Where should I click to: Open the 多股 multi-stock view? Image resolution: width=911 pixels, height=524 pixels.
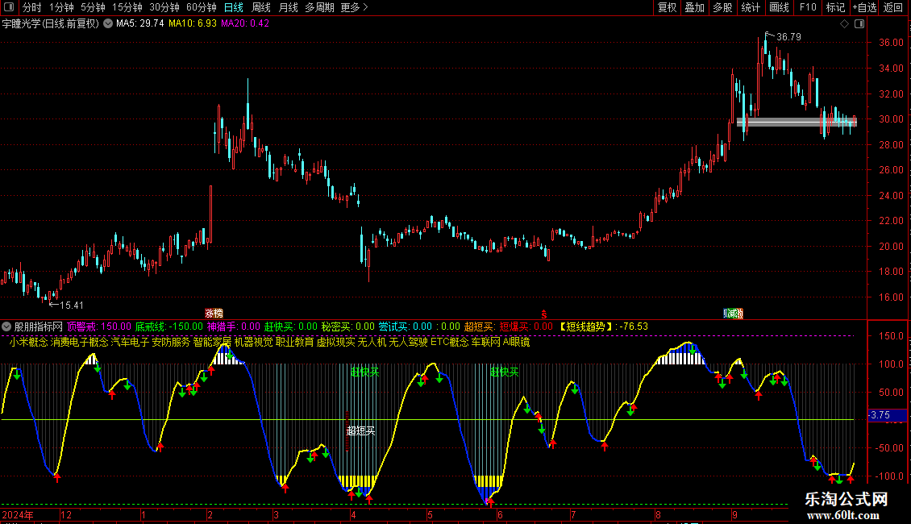[x=722, y=7]
